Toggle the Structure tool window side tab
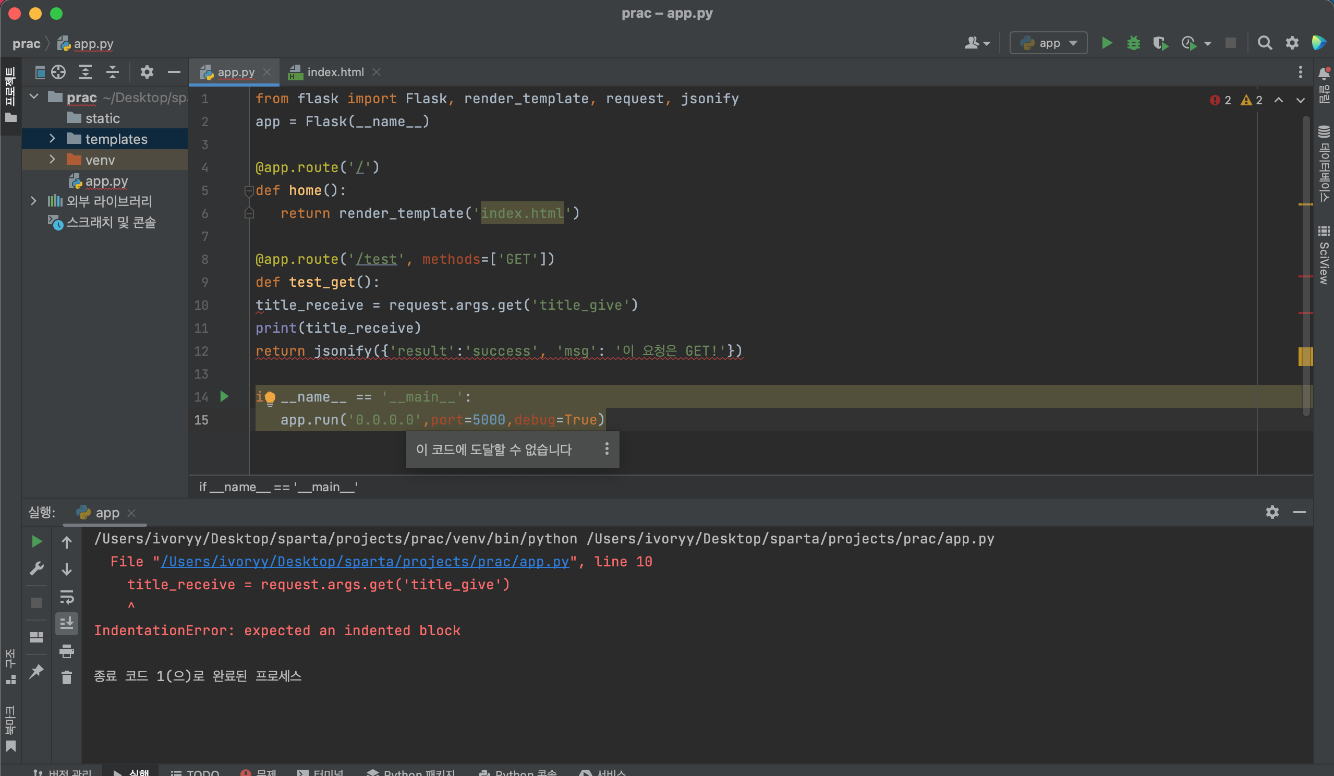This screenshot has width=1334, height=776. 10,666
